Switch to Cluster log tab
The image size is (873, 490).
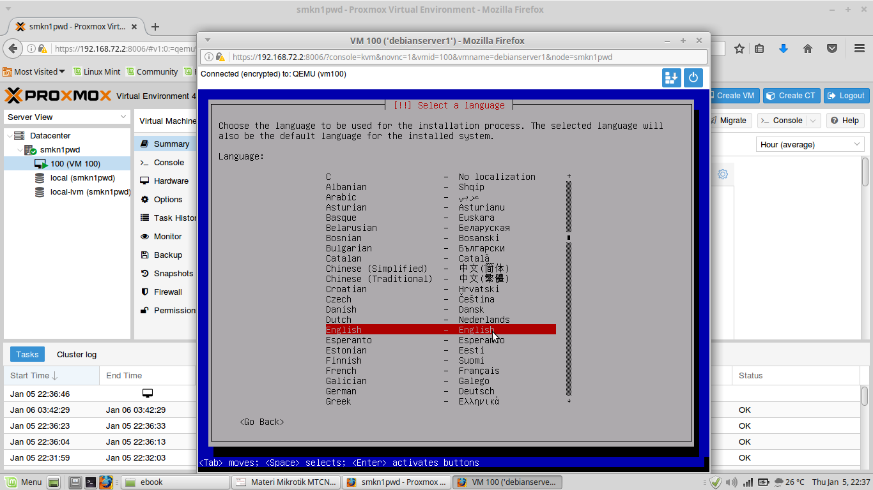click(77, 354)
